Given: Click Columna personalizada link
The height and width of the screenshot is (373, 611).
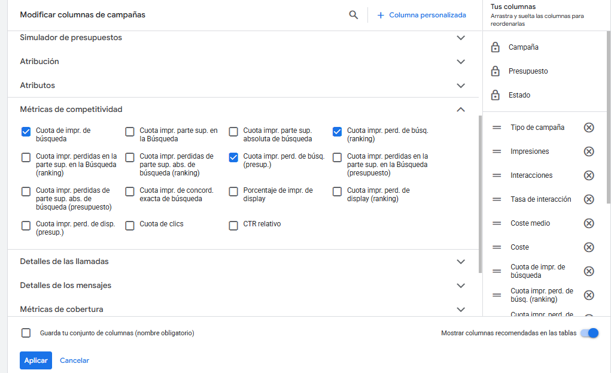Looking at the screenshot, I should 427,15.
